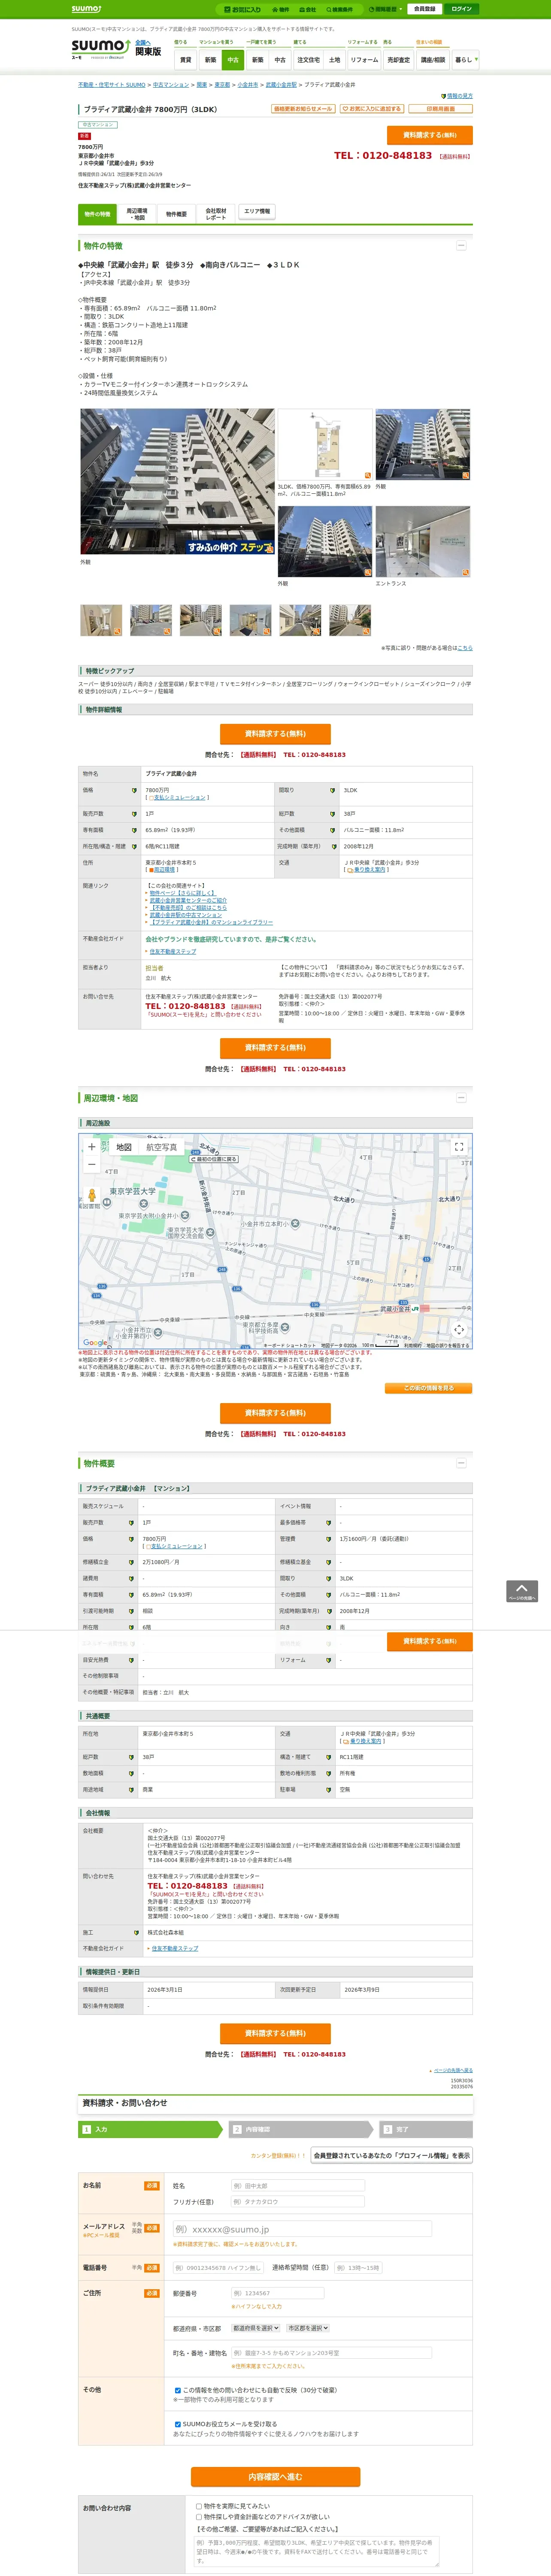Switch to 周辺環境・地図 tab

(137, 213)
